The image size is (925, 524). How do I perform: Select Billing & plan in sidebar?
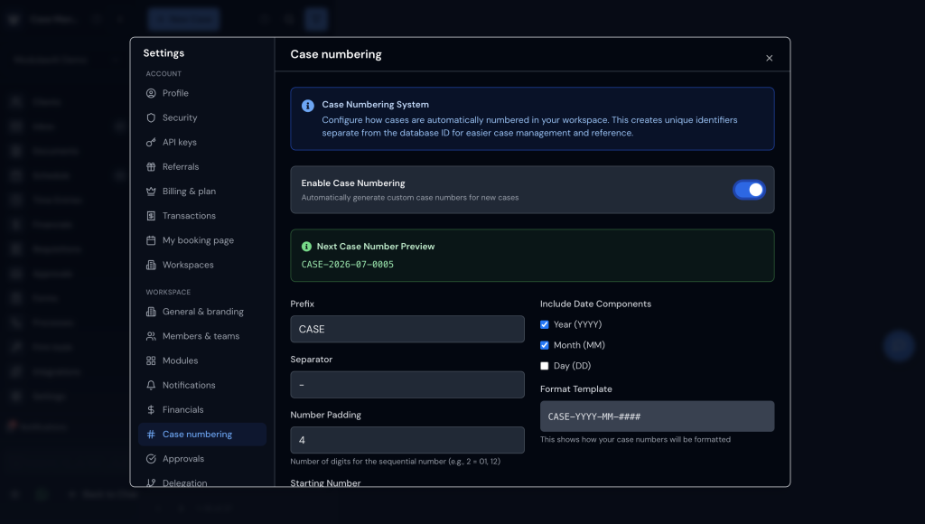coord(202,192)
